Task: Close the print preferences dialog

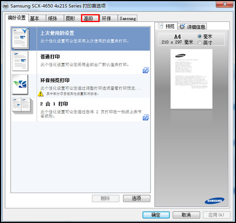Action: click(225, 4)
